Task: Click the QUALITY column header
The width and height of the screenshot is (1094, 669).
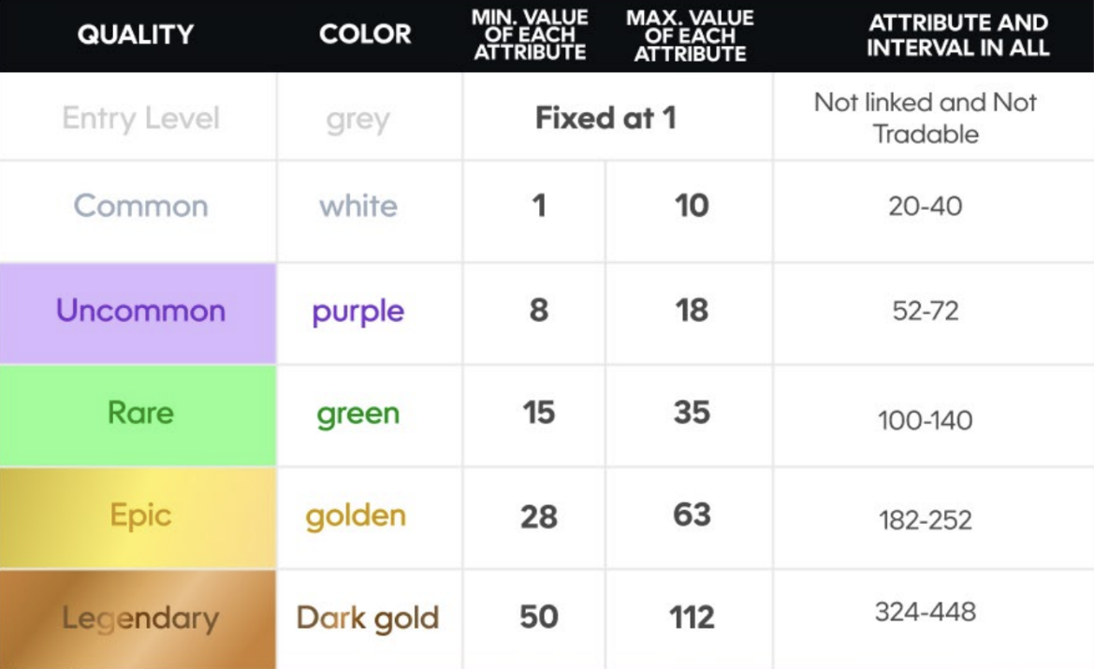Action: [x=136, y=35]
